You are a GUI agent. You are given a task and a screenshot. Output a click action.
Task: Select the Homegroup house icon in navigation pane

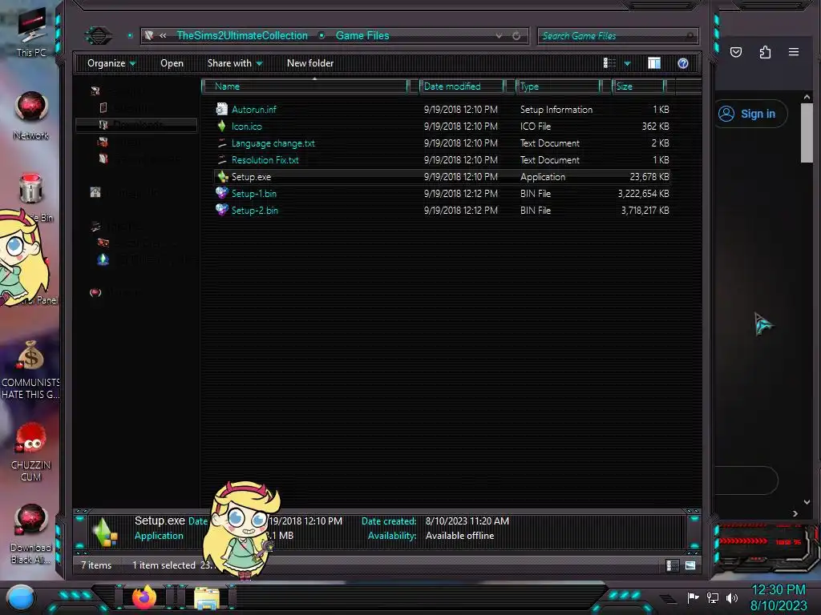point(95,192)
